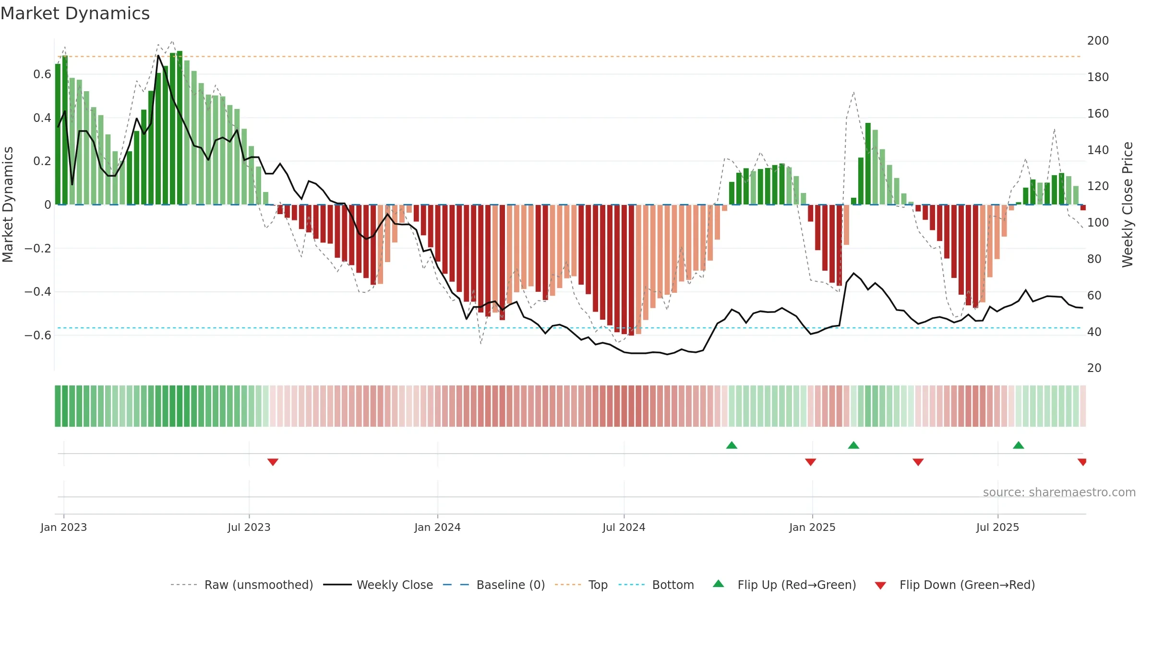The height and width of the screenshot is (648, 1152).
Task: Click the 20 price tick label
Action: 1094,368
